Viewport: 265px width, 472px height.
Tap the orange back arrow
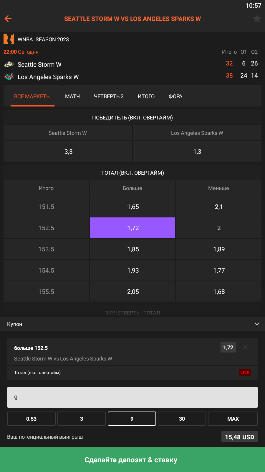(x=8, y=19)
